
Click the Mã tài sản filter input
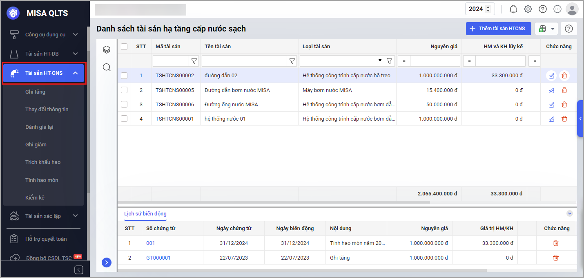click(x=171, y=61)
